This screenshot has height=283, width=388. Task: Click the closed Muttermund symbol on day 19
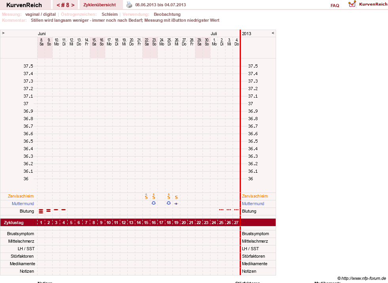176,204
